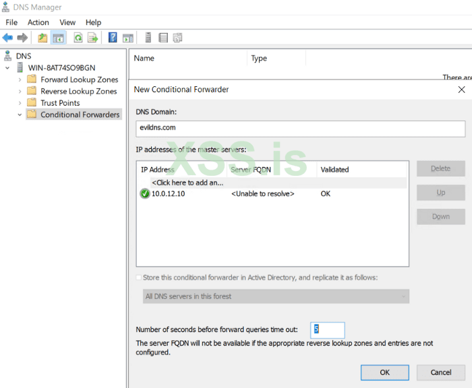Click the Export List toolbar icon
The width and height of the screenshot is (472, 388).
tap(93, 38)
